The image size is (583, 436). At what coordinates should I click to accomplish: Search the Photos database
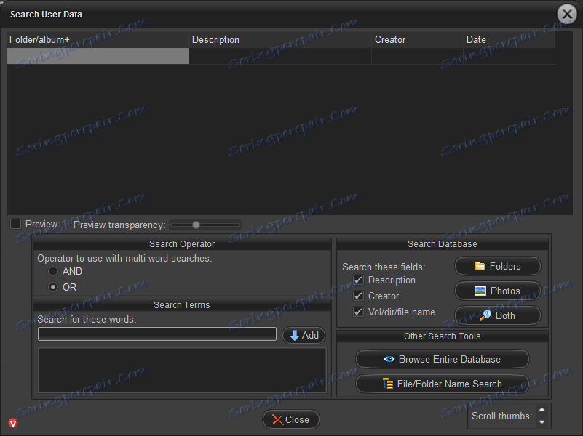tap(498, 291)
